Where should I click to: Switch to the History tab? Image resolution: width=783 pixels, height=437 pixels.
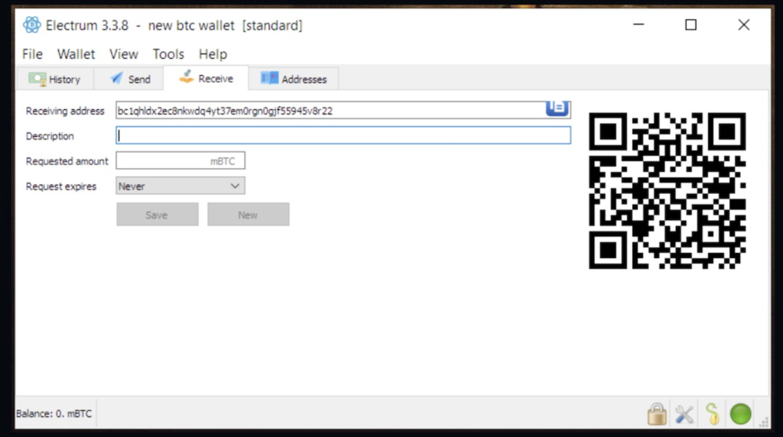click(x=55, y=79)
